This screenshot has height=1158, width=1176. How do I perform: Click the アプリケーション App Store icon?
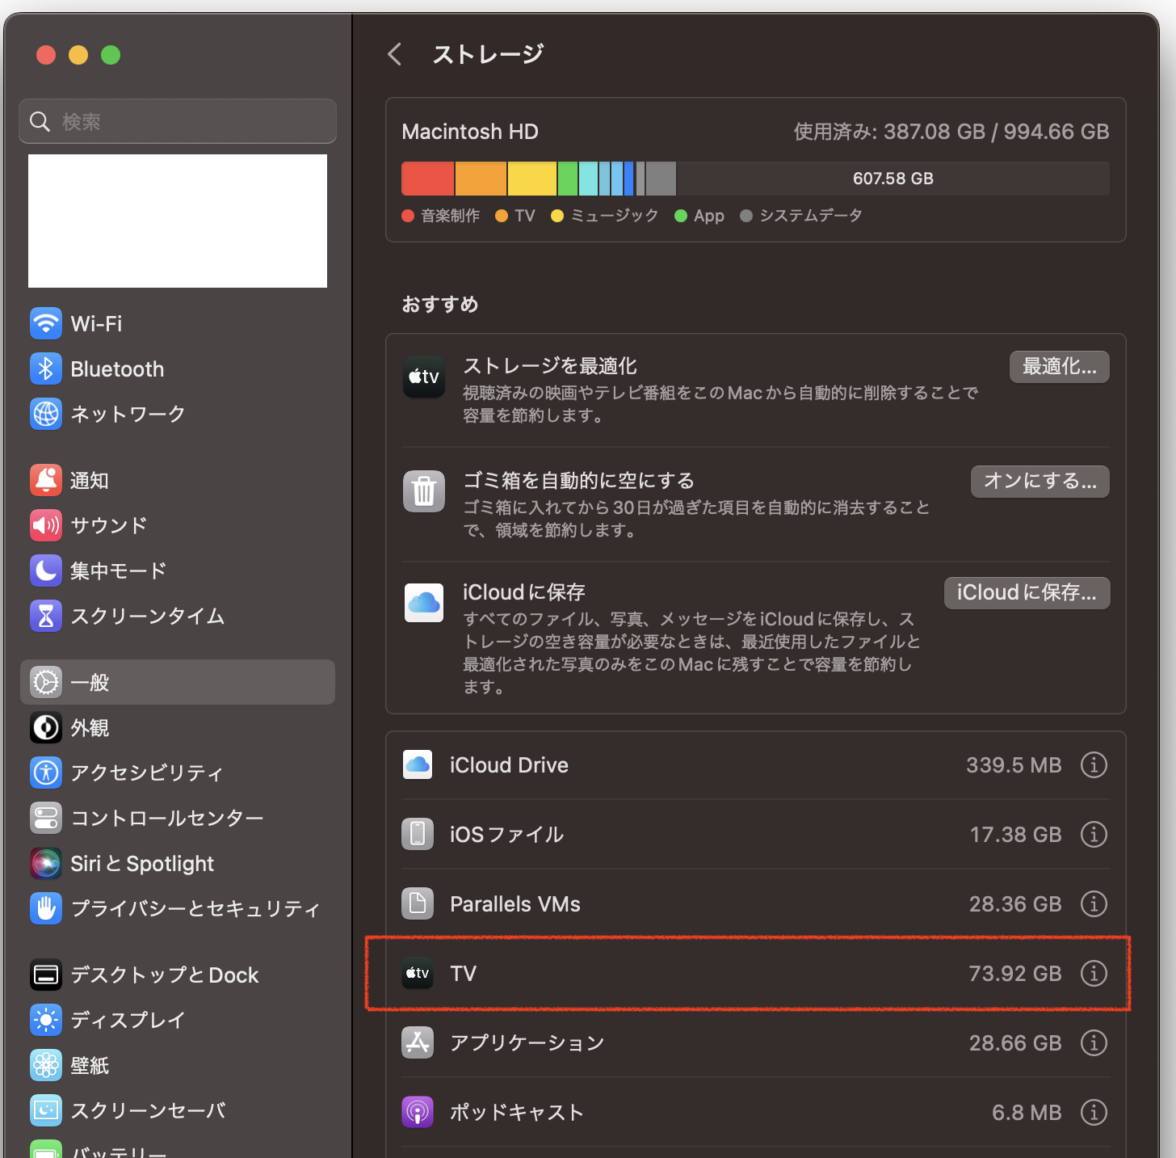(418, 1042)
